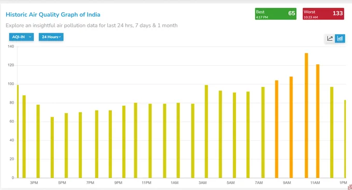The image size is (352, 190).
Task: Click the 9PM x-axis label
Action: point(119,183)
